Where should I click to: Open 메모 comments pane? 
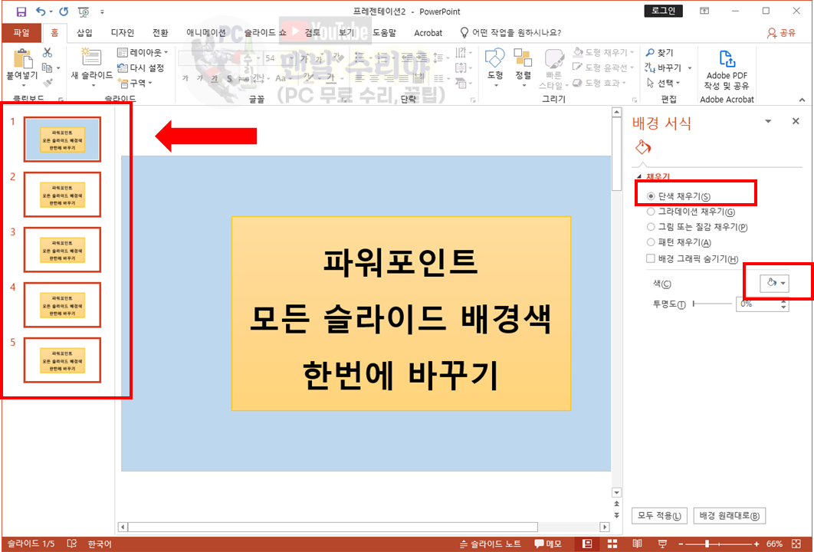pyautogui.click(x=548, y=544)
